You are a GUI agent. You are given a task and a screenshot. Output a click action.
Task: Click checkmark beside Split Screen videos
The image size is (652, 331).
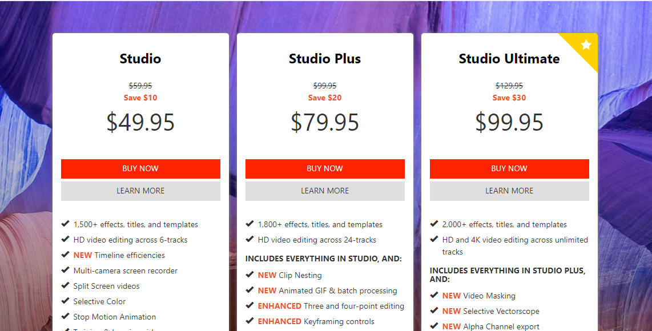(x=65, y=286)
